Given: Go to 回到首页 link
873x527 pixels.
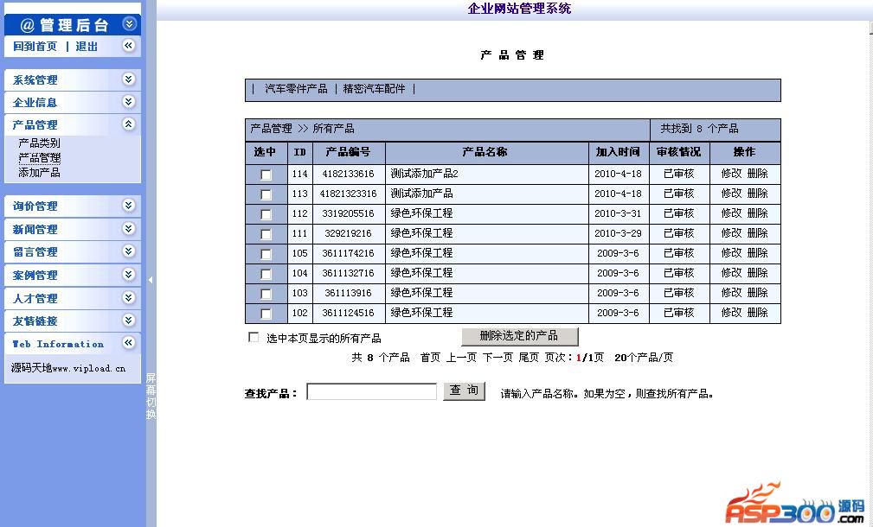Looking at the screenshot, I should pyautogui.click(x=35, y=47).
